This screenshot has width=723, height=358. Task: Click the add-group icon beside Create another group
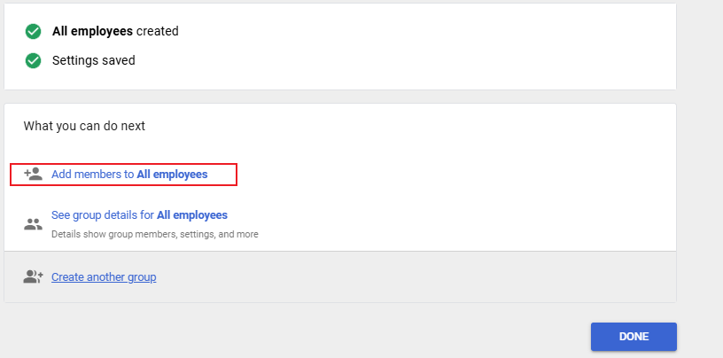click(34, 277)
